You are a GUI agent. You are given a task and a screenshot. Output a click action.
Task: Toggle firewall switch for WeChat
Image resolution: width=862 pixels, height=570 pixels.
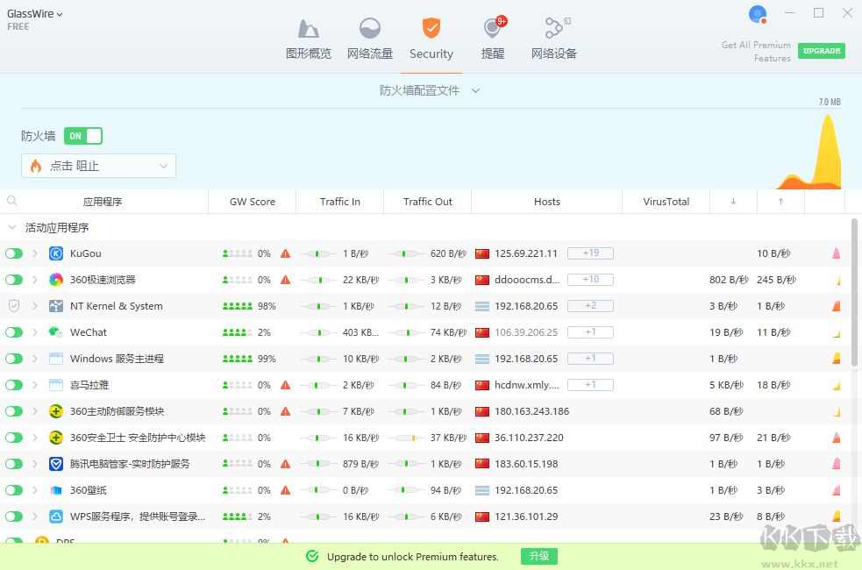click(14, 332)
